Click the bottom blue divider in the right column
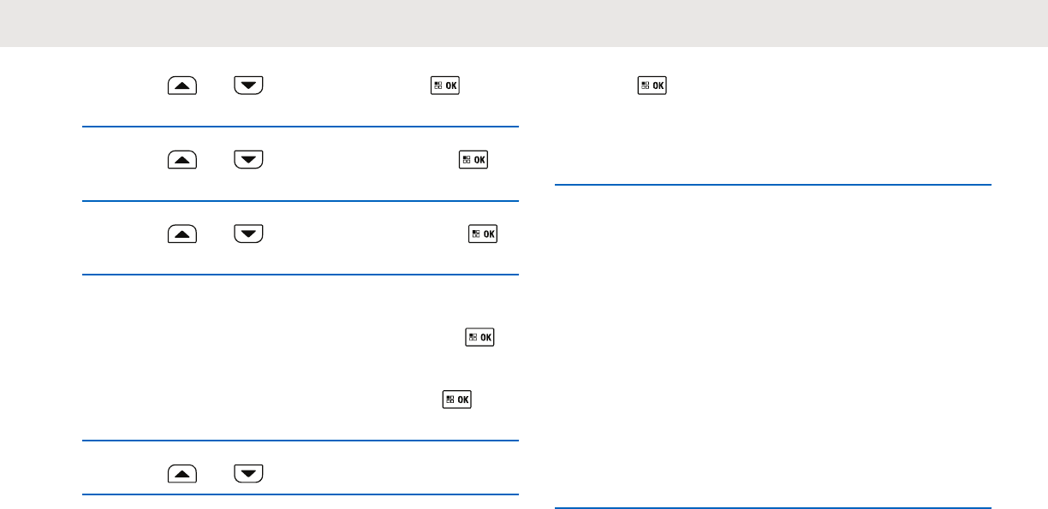The image size is (1048, 509). tap(773, 507)
